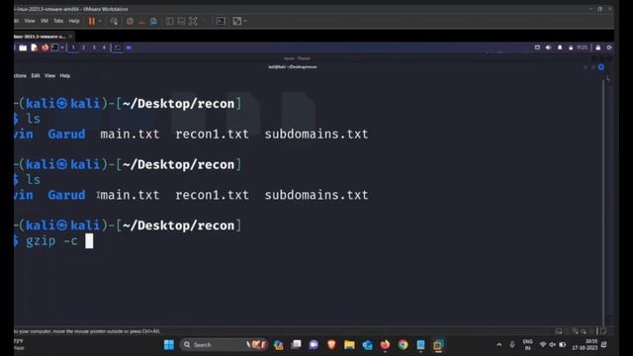Click recon1.txt in second ls output

[212, 195]
